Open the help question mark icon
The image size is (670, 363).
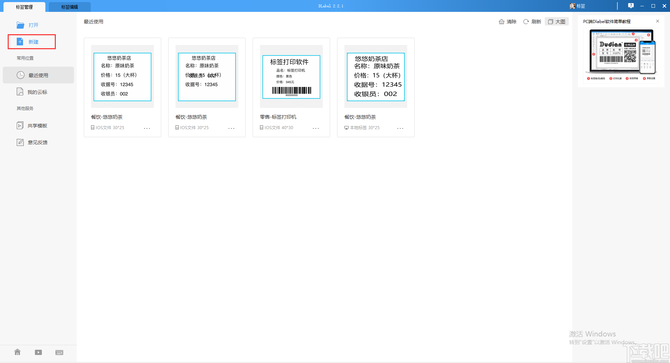(x=631, y=6)
